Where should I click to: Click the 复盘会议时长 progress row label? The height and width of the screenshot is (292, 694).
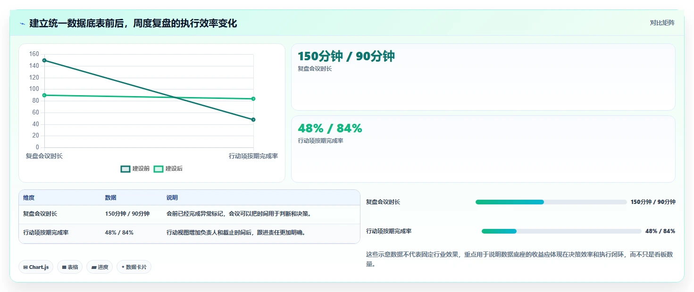pyautogui.click(x=383, y=202)
